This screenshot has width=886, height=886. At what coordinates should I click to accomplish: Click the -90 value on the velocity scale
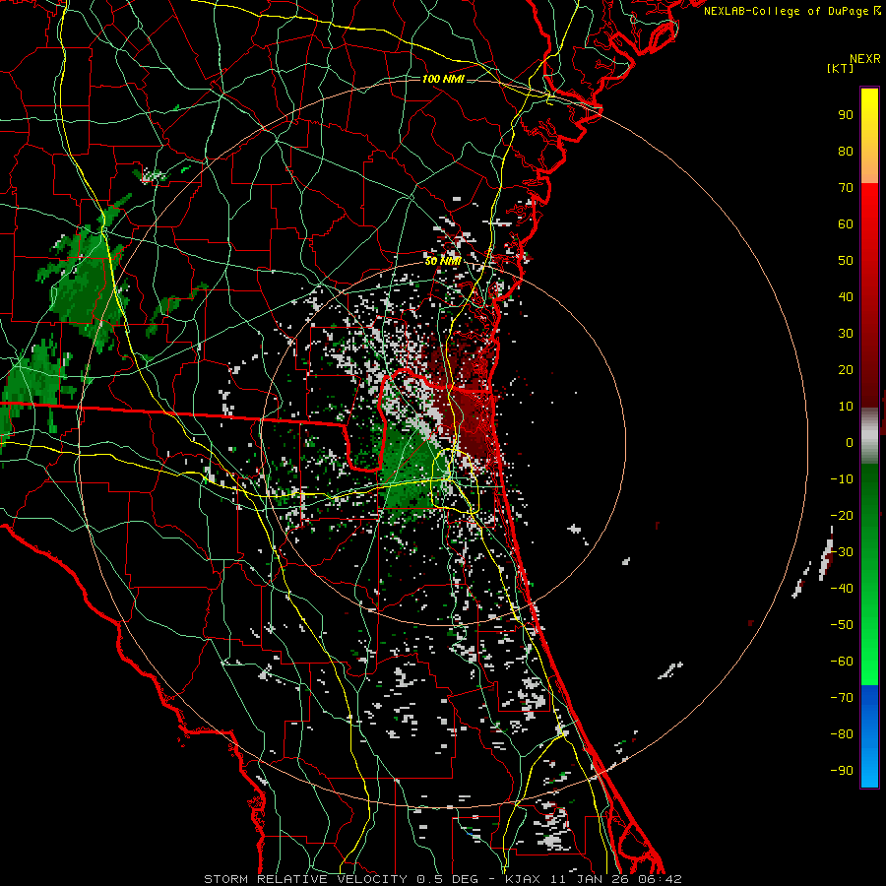click(842, 771)
